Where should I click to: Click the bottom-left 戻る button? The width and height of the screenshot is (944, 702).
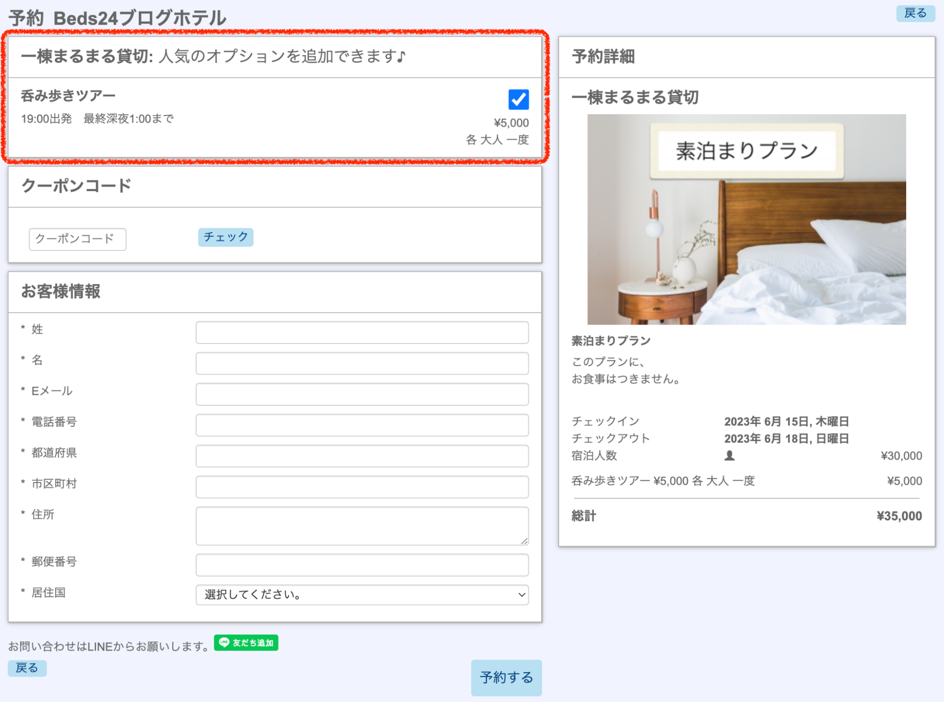(27, 668)
